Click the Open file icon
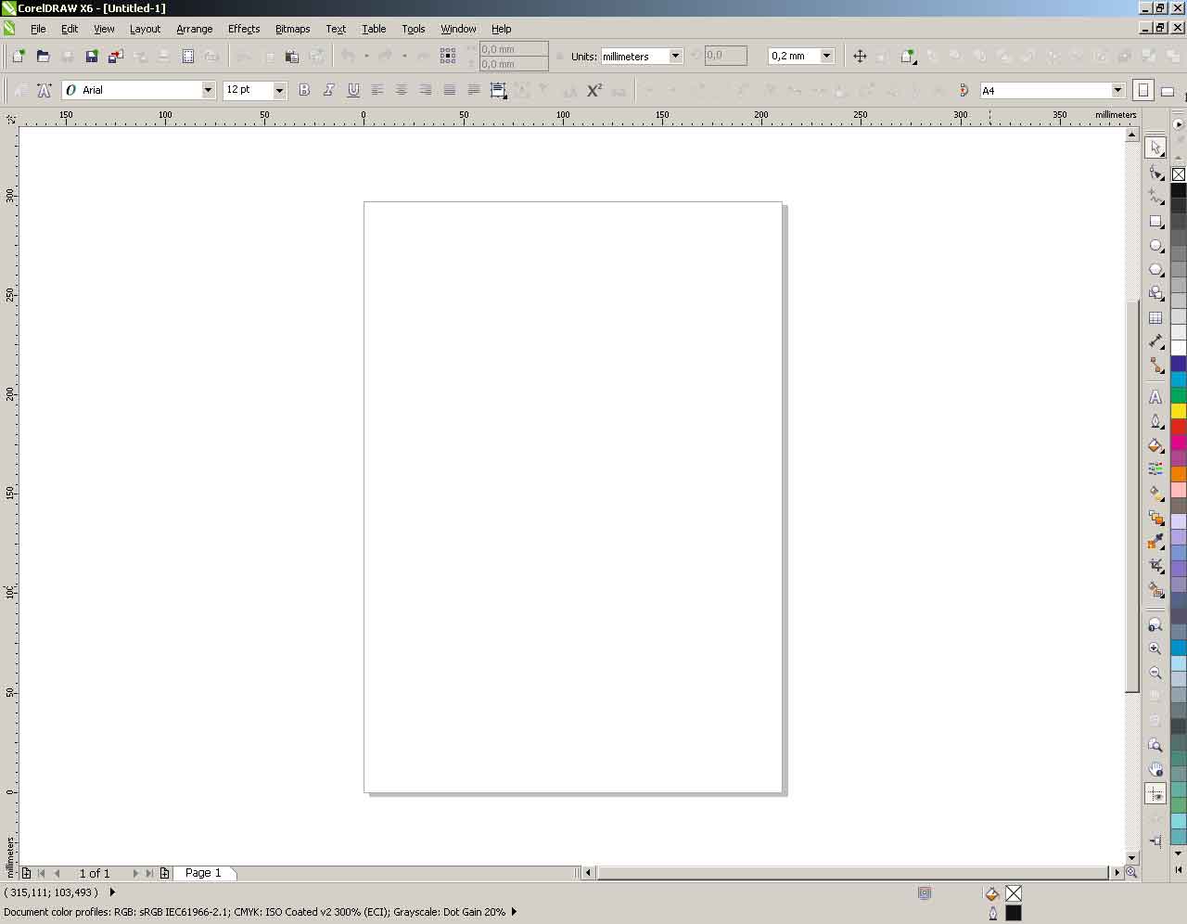 click(43, 57)
